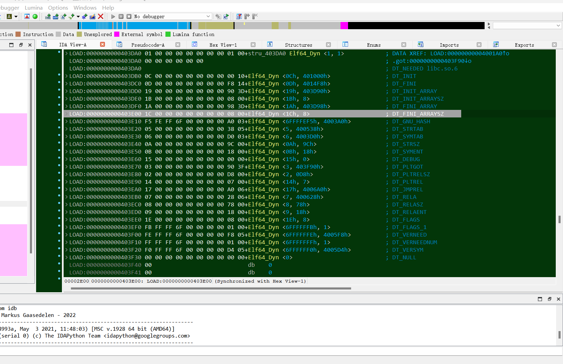Switch to the Hex View-1 tab
This screenshot has width=563, height=364.
(x=223, y=45)
